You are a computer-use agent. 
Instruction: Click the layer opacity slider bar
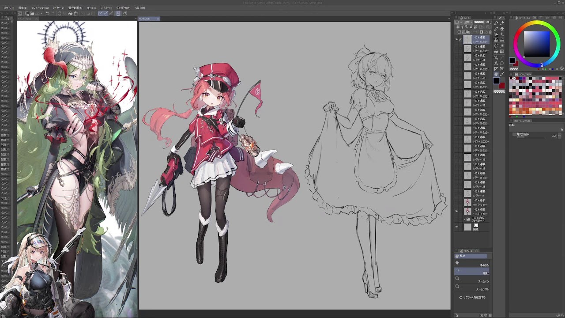pyautogui.click(x=479, y=22)
